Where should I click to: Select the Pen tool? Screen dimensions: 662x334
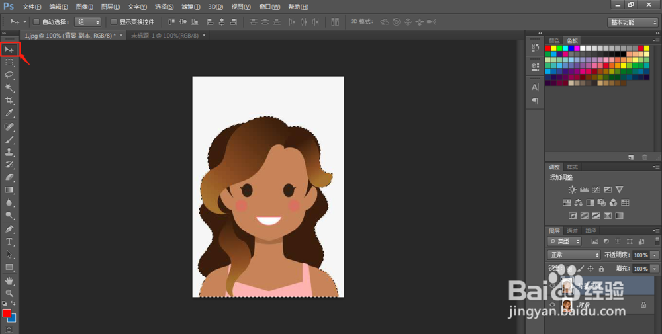pos(10,229)
